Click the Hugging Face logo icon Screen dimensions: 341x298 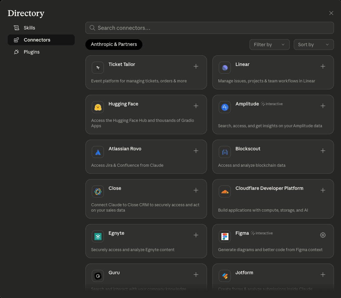click(x=97, y=107)
